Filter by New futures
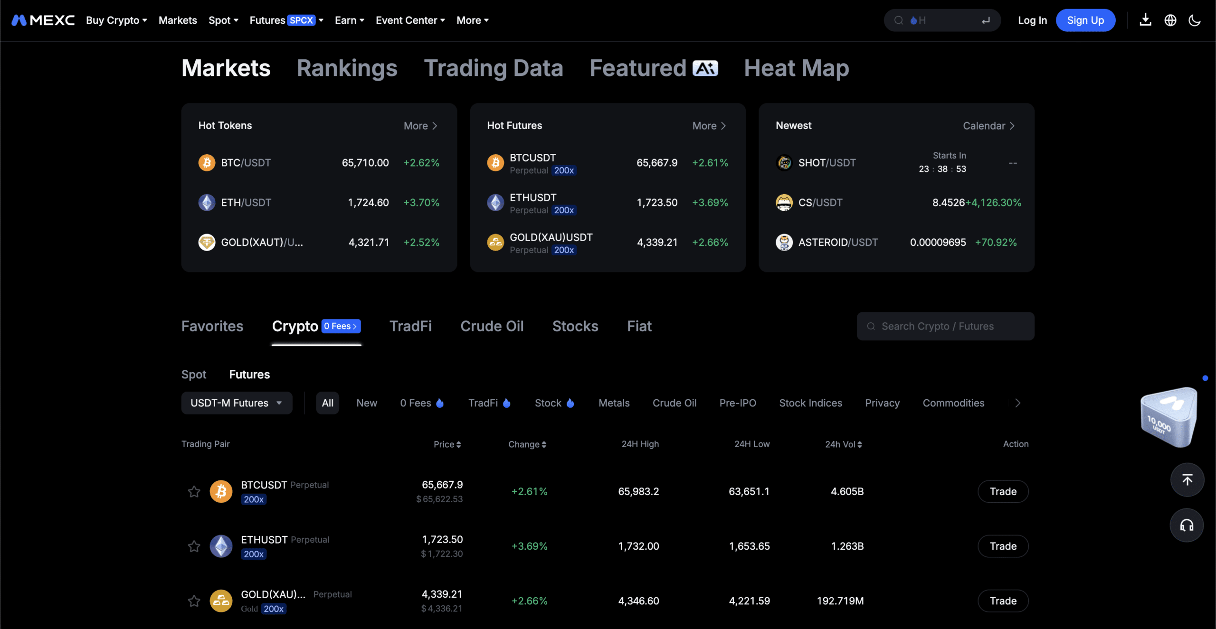 click(x=367, y=403)
